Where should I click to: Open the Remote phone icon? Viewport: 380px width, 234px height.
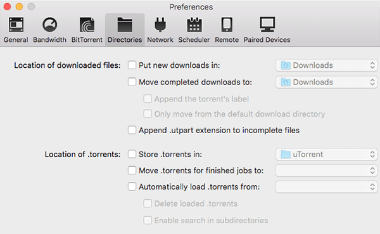(x=227, y=25)
